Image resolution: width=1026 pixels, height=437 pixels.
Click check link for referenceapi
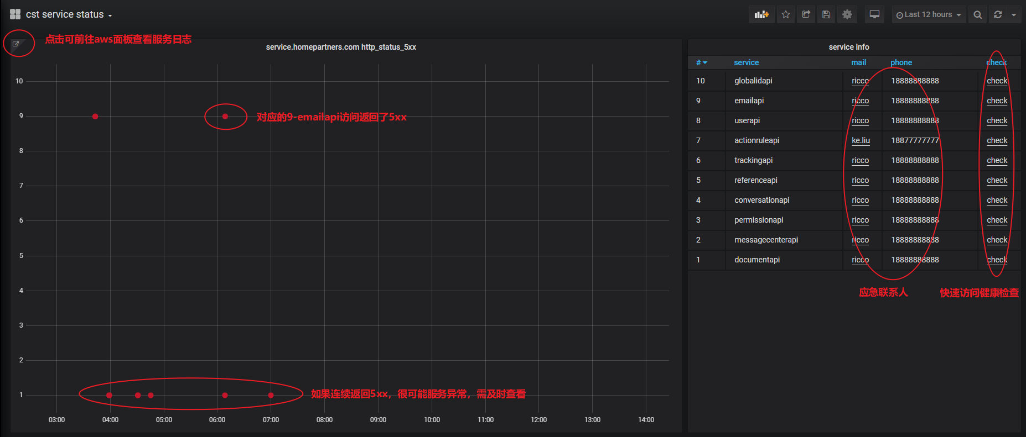[x=997, y=180]
